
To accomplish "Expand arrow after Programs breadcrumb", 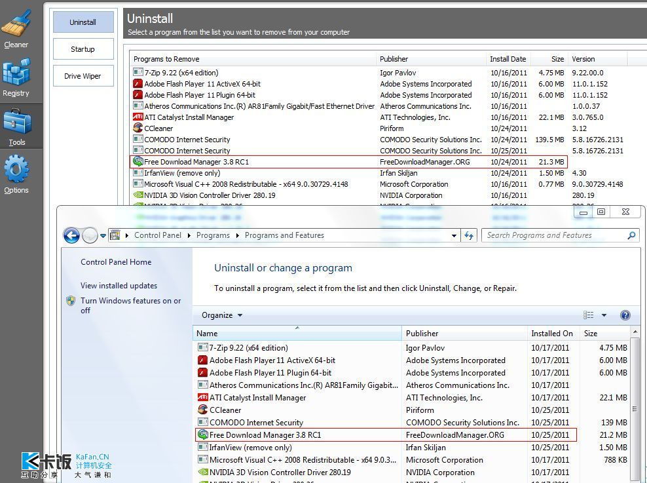I will point(237,235).
